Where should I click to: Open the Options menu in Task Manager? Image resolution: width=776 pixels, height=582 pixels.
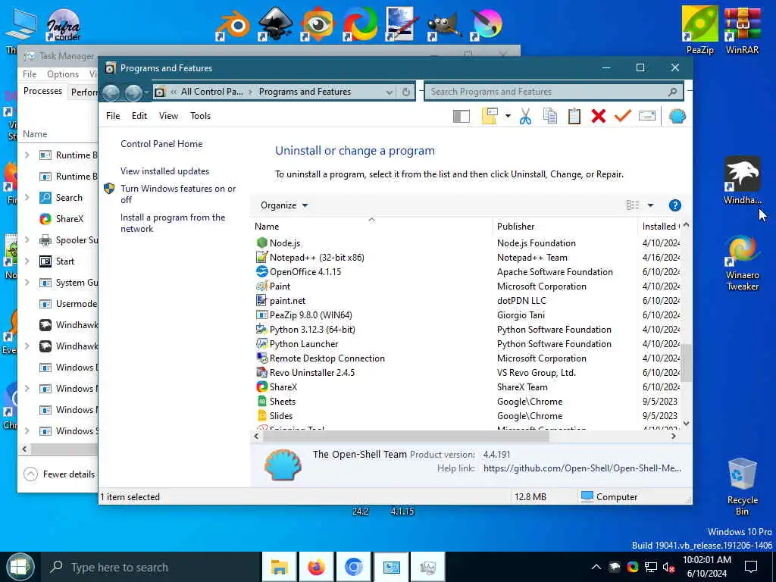pos(62,74)
